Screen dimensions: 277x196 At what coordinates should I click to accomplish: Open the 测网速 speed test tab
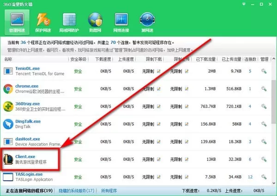tap(147, 22)
